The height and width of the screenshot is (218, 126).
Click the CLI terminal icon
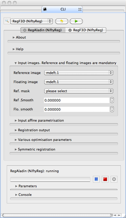tap(45, 9)
